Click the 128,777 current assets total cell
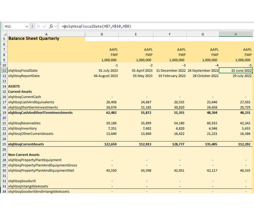The height and width of the screenshot is (215, 254). pos(170,144)
